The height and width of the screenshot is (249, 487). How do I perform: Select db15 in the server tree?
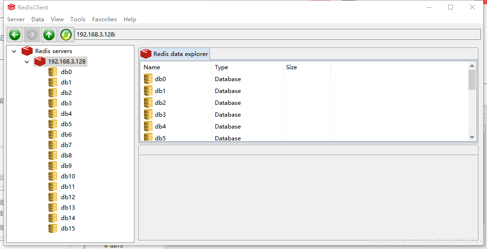[x=68, y=229]
